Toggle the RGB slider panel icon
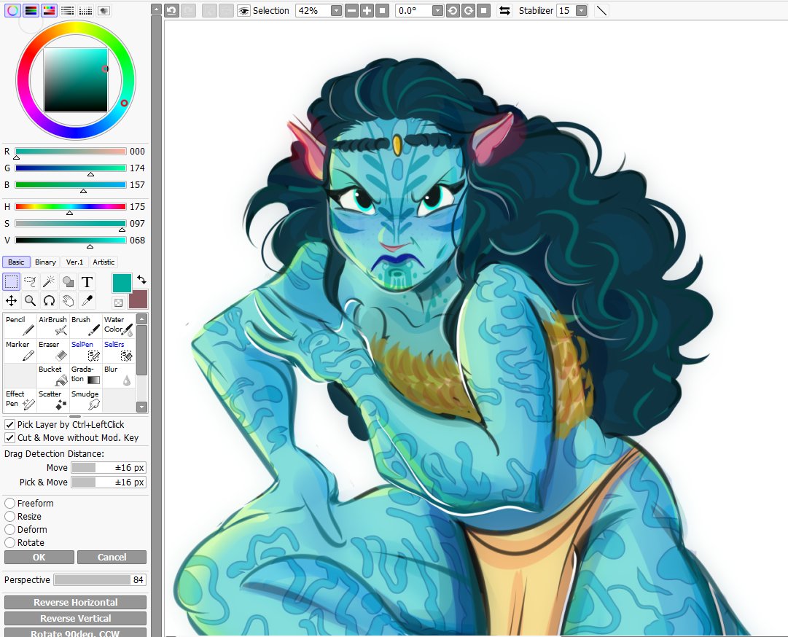The height and width of the screenshot is (637, 788). (x=31, y=10)
